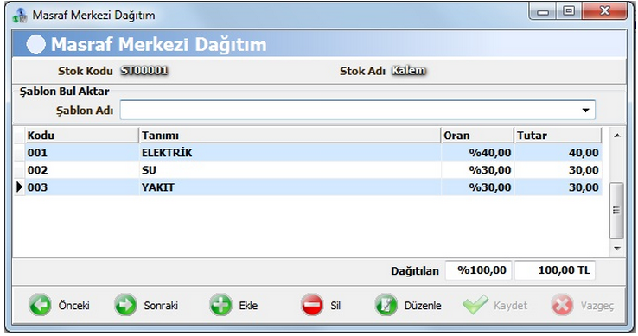Screen dimensions: 638x336
Task: Click the YAKIT row 30,00 amount cell
Action: click(558, 187)
